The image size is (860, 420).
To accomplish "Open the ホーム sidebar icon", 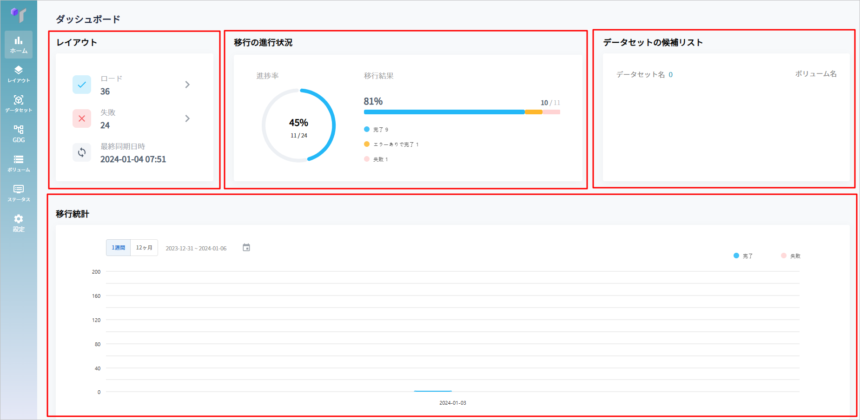I will [x=19, y=45].
